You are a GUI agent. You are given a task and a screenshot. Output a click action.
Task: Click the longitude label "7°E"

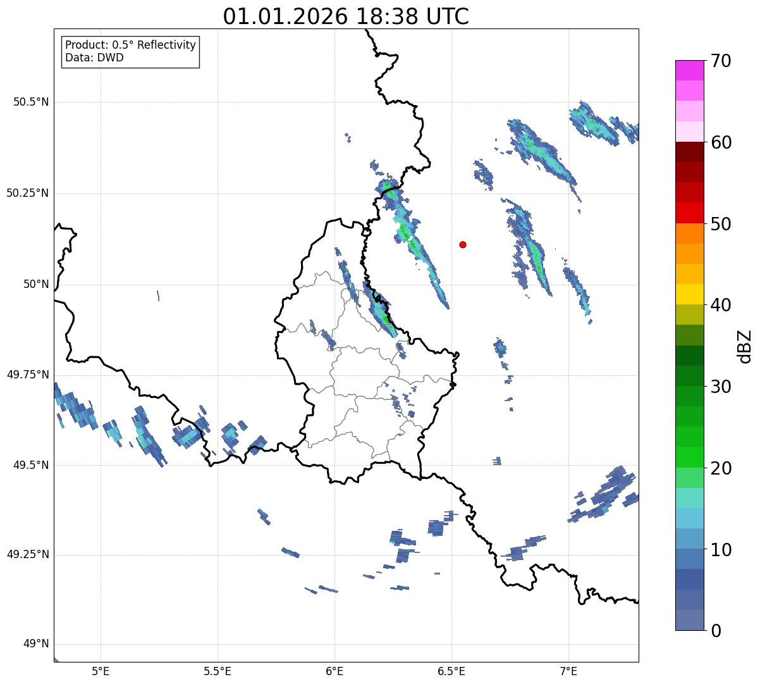pyautogui.click(x=568, y=671)
